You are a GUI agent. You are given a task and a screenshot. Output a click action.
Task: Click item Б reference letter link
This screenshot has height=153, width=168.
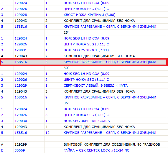pyautogui.click(x=2, y=150)
